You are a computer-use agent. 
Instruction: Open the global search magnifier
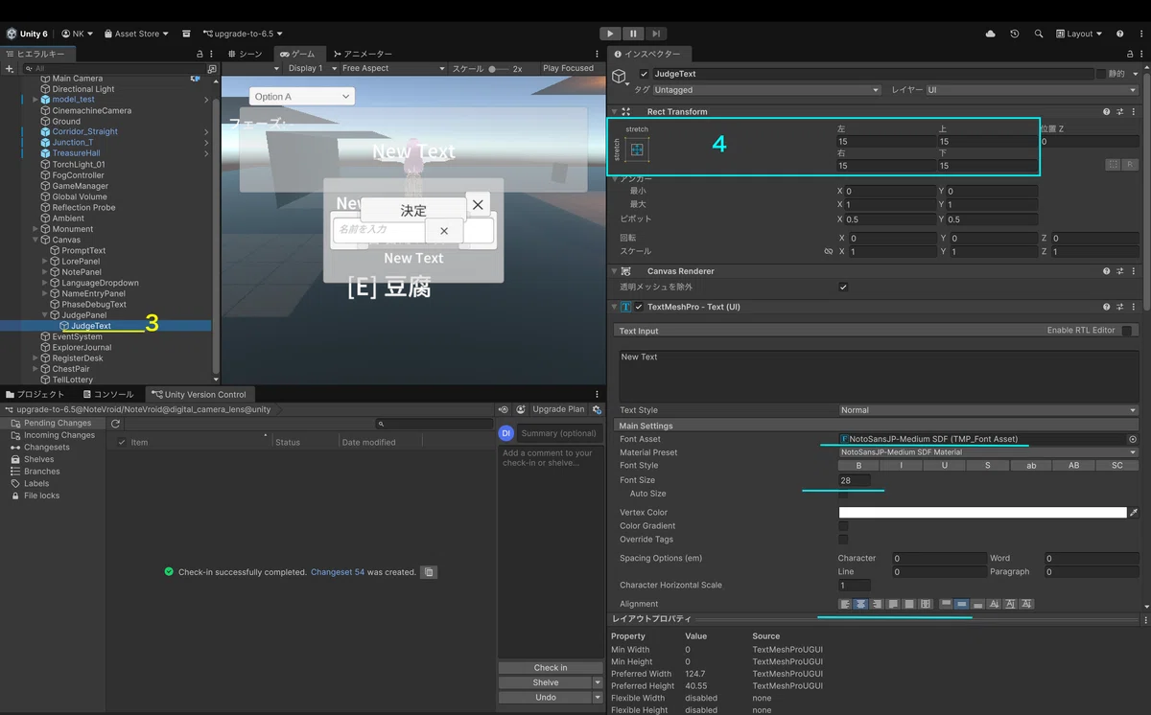coord(1039,34)
